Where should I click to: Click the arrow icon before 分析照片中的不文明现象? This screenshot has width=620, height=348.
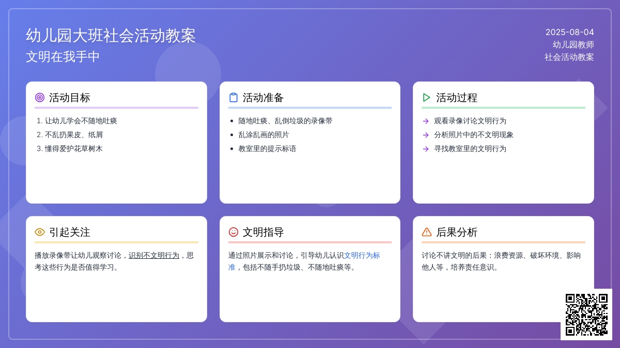[426, 135]
